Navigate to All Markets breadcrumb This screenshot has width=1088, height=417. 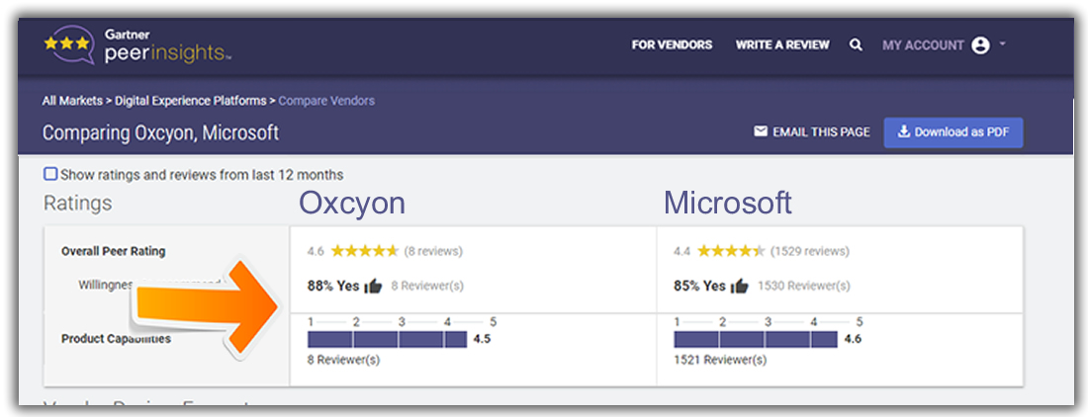tap(72, 101)
